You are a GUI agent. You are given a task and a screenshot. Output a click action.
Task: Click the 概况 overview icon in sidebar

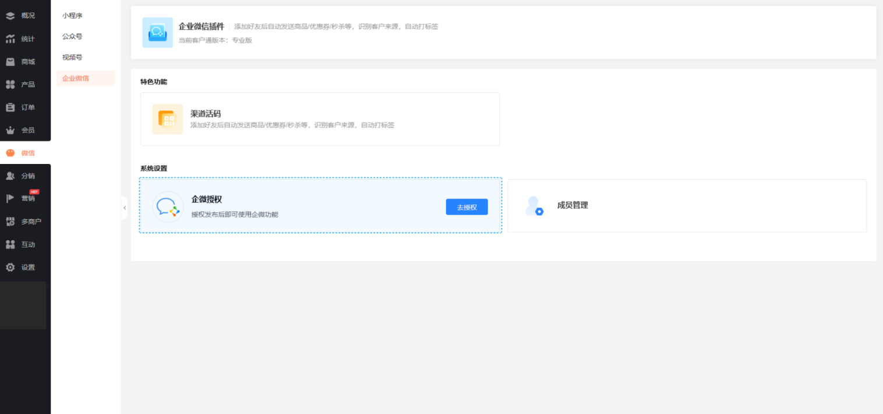click(x=10, y=16)
